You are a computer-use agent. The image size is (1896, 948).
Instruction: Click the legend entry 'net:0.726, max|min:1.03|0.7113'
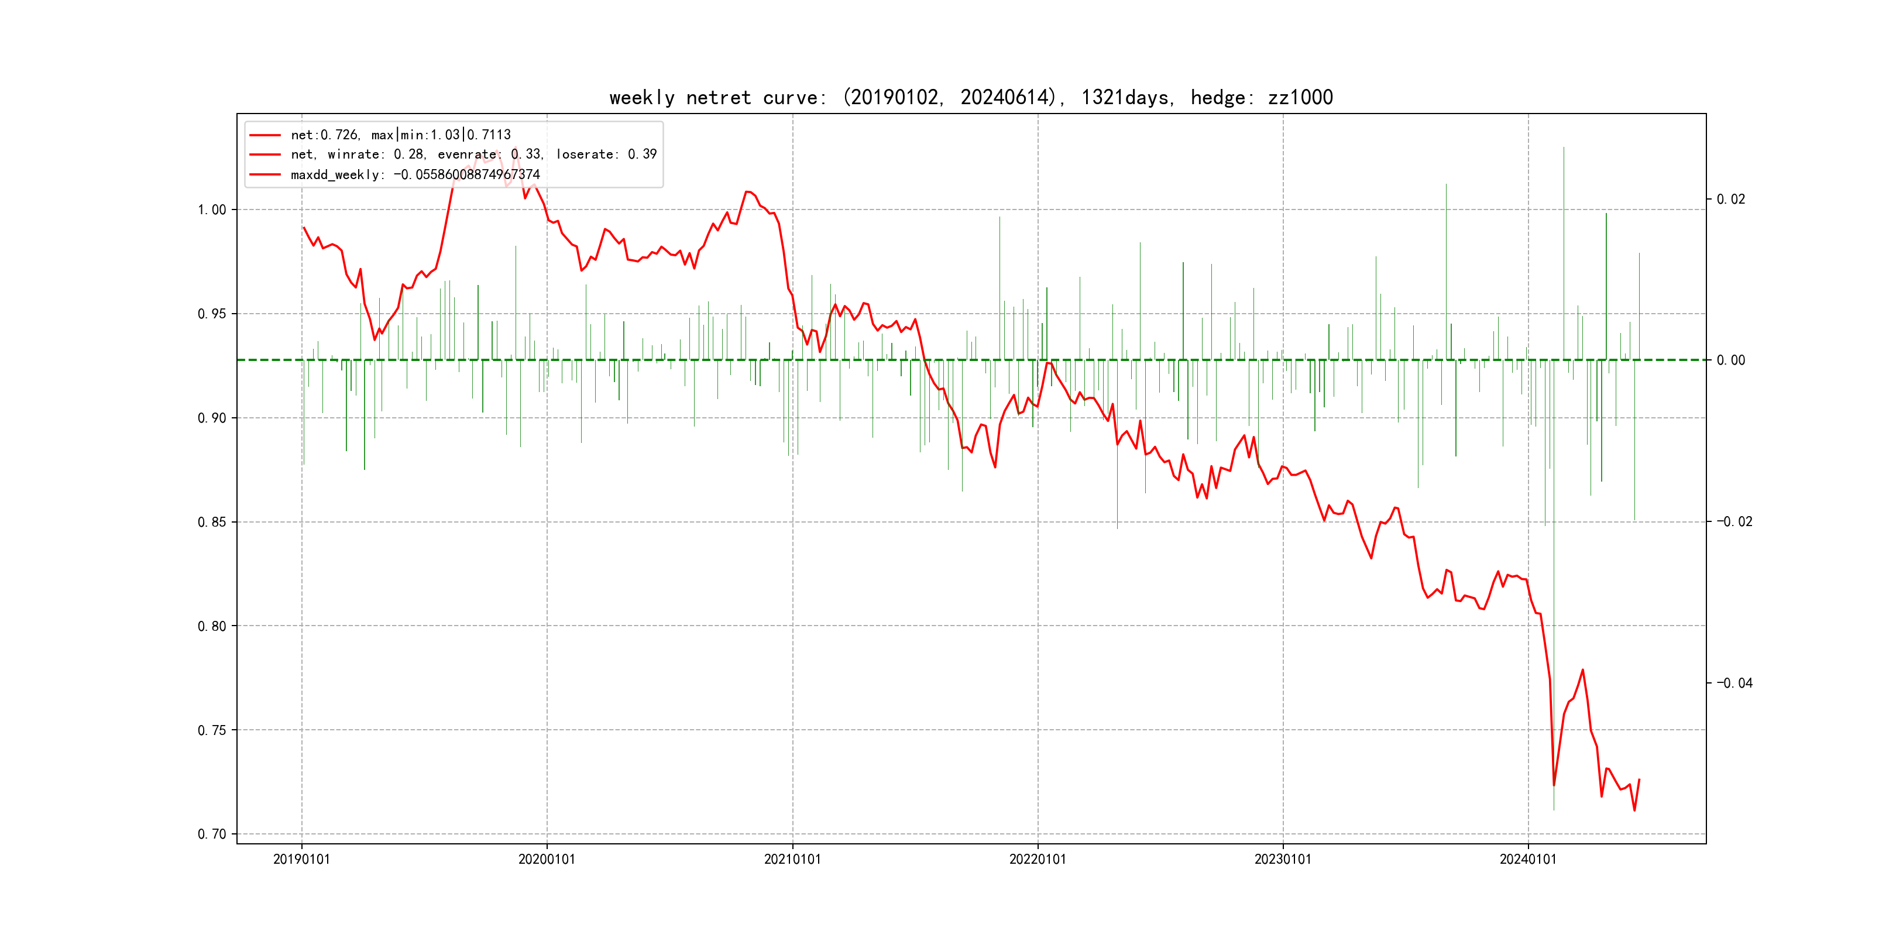pos(400,135)
